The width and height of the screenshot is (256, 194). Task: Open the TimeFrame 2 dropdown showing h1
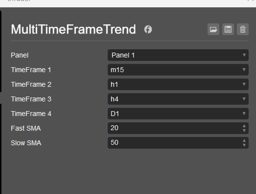tap(178, 84)
